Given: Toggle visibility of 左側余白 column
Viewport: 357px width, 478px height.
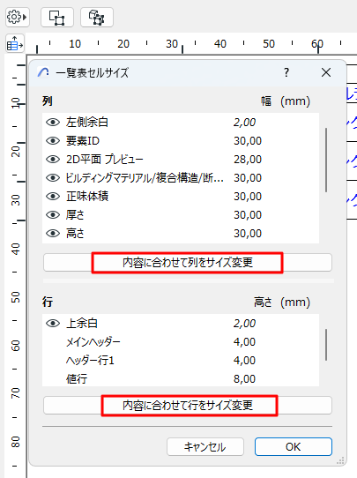Looking at the screenshot, I should click(x=53, y=123).
